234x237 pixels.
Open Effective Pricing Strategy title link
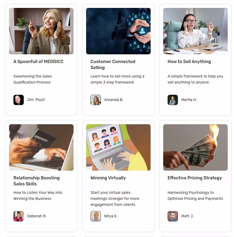coord(195,178)
